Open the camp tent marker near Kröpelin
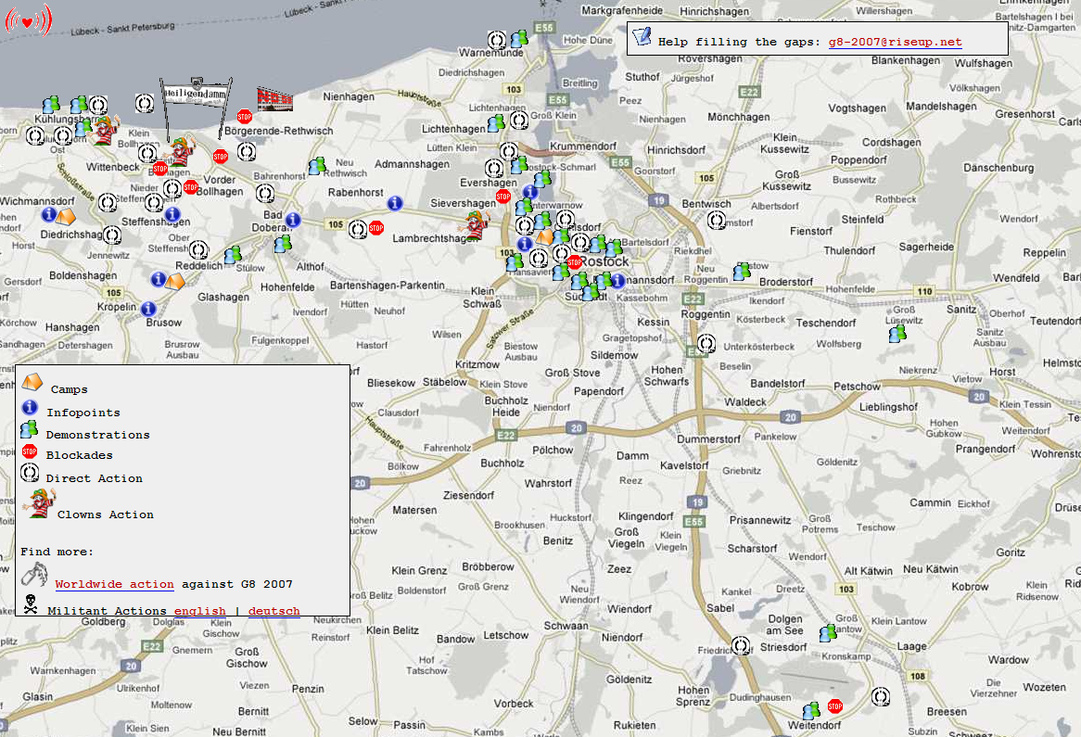The image size is (1081, 737). [x=173, y=280]
